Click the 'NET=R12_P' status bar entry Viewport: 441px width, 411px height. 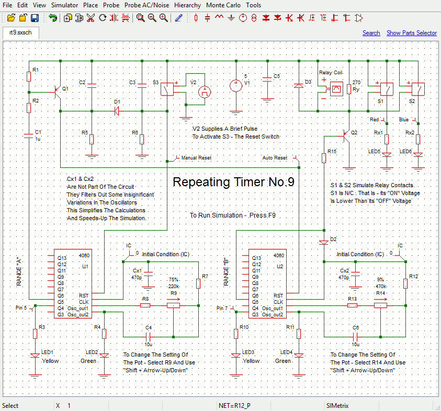234,406
